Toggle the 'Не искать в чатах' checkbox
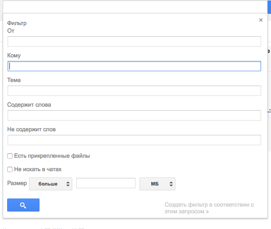The height and width of the screenshot is (229, 271). click(x=10, y=169)
